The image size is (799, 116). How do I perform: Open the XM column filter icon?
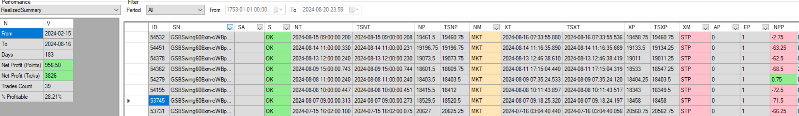click(705, 27)
